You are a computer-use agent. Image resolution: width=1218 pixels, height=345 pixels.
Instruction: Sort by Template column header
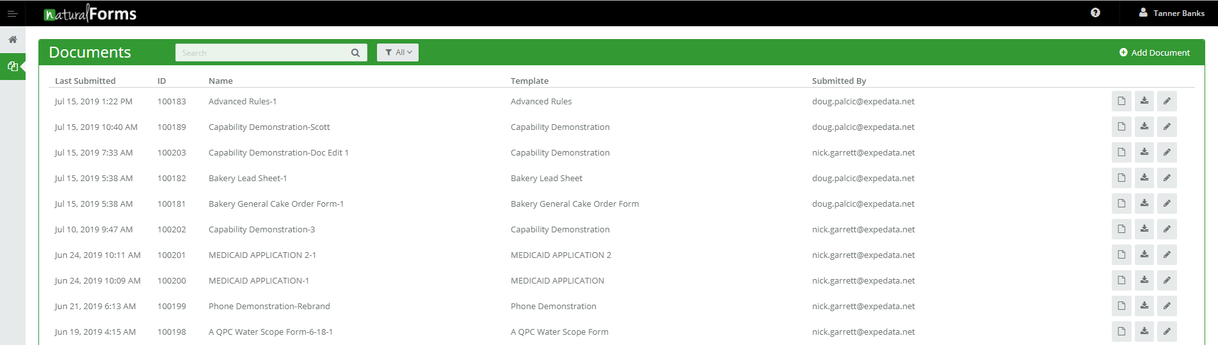[x=529, y=81]
